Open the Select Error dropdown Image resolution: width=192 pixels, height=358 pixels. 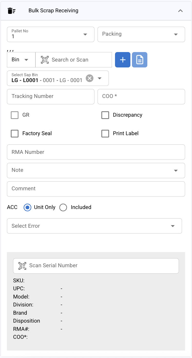coord(172,226)
